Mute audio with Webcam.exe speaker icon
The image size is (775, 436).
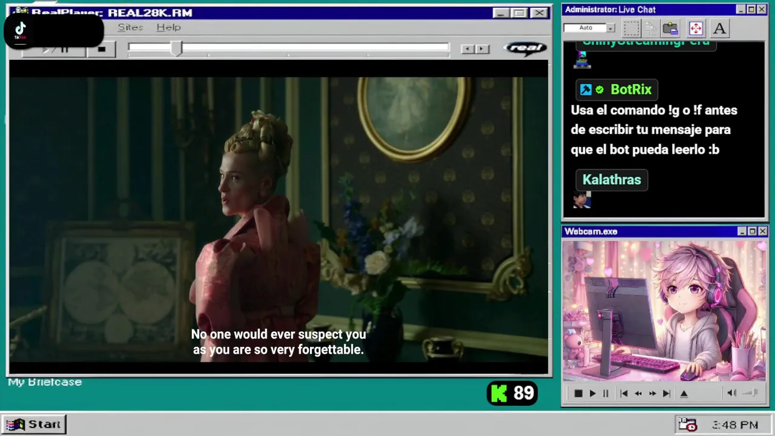(x=731, y=393)
